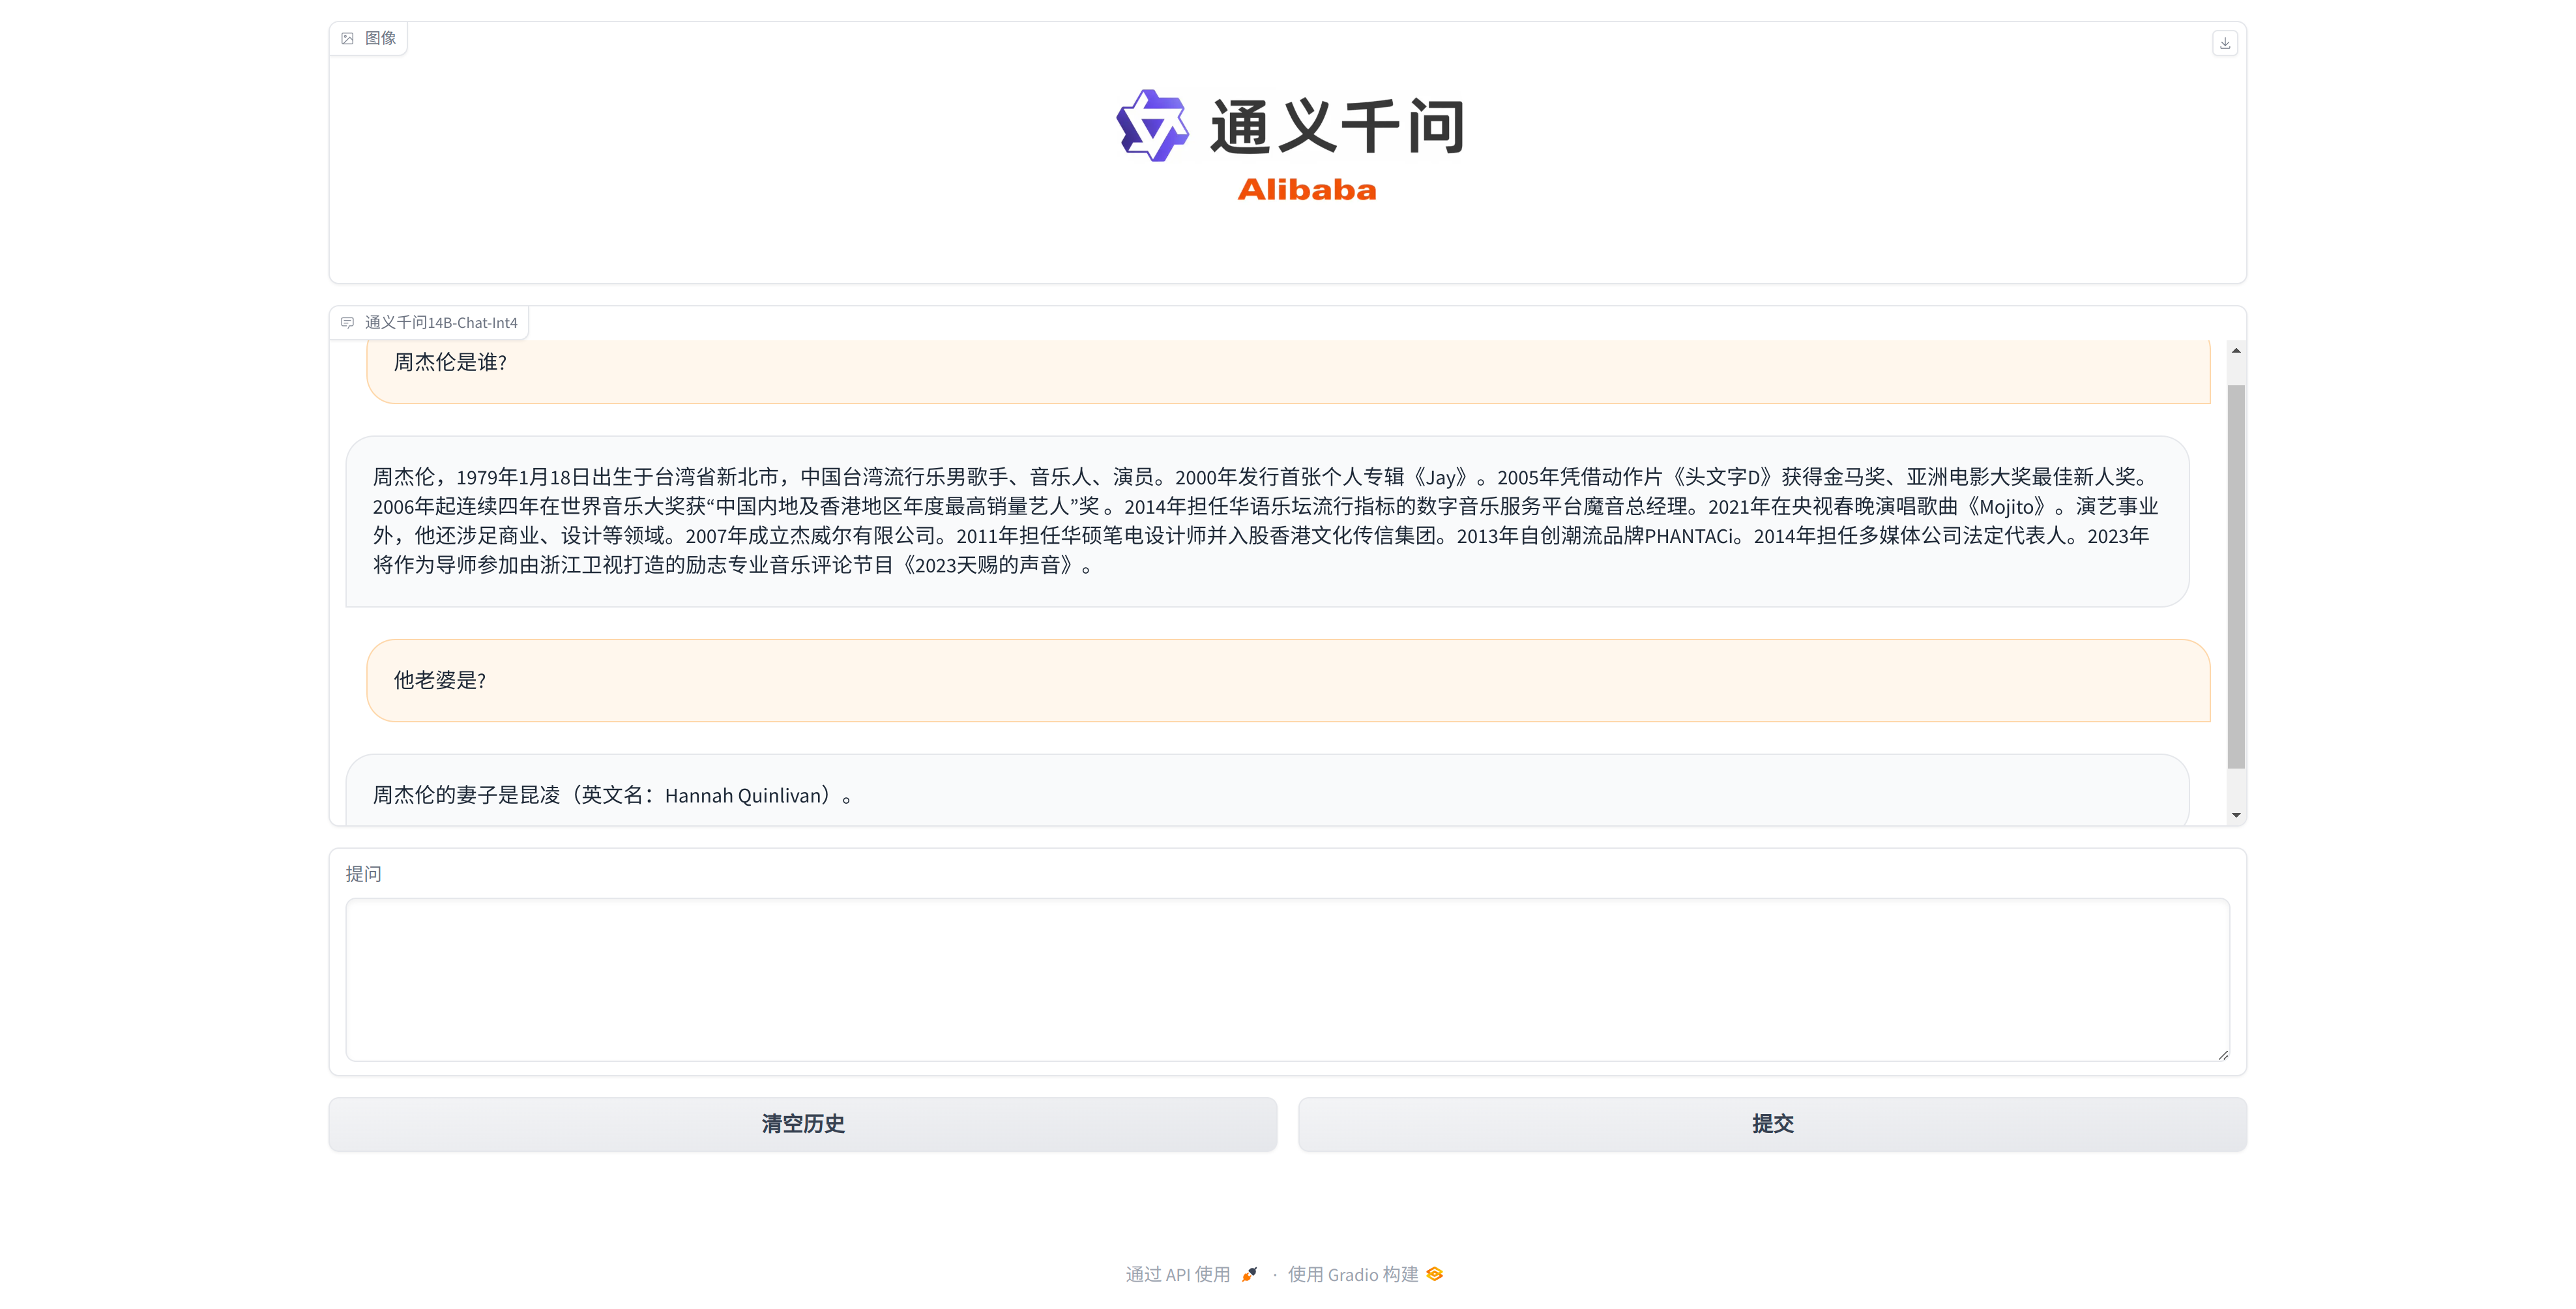Focus the 提问 question input box
This screenshot has height=1309, width=2576.
1287,979
